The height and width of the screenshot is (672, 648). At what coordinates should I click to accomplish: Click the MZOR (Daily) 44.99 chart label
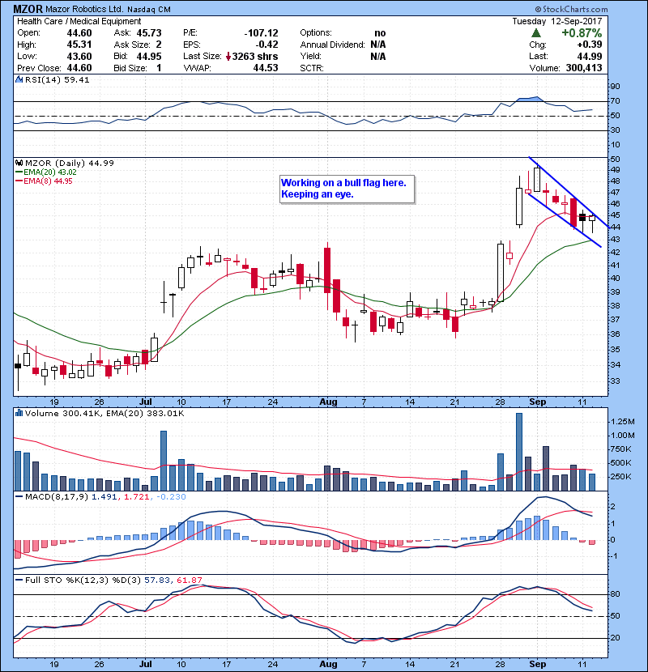pos(70,163)
